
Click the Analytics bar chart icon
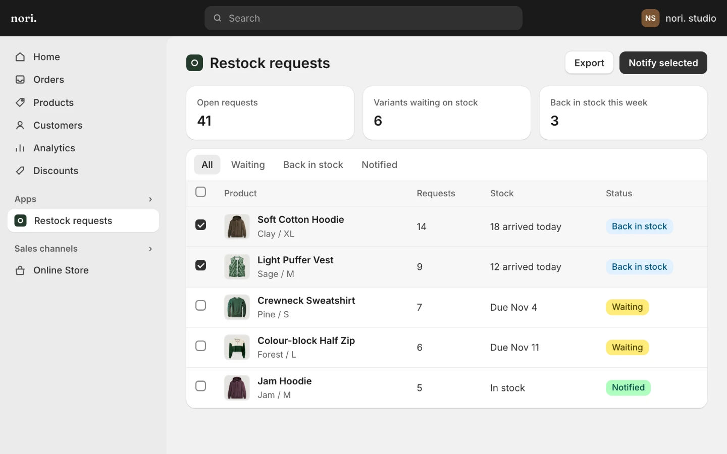click(20, 148)
